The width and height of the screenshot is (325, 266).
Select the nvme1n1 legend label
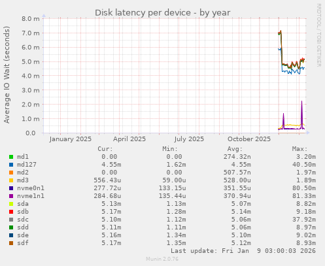coord(31,196)
